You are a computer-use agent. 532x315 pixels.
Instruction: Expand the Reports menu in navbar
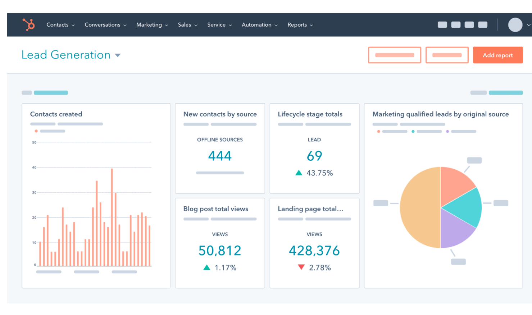300,25
